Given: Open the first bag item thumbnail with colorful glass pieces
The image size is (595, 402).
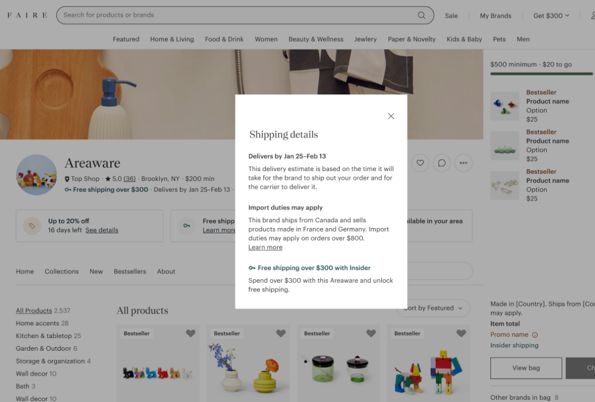Looking at the screenshot, I should click(x=505, y=106).
